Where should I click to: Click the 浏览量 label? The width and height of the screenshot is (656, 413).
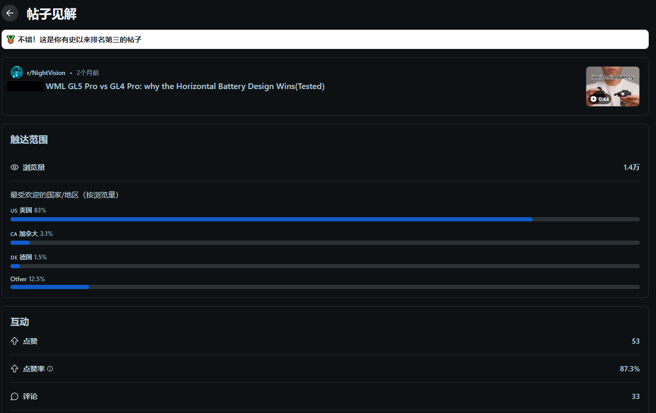(x=34, y=167)
